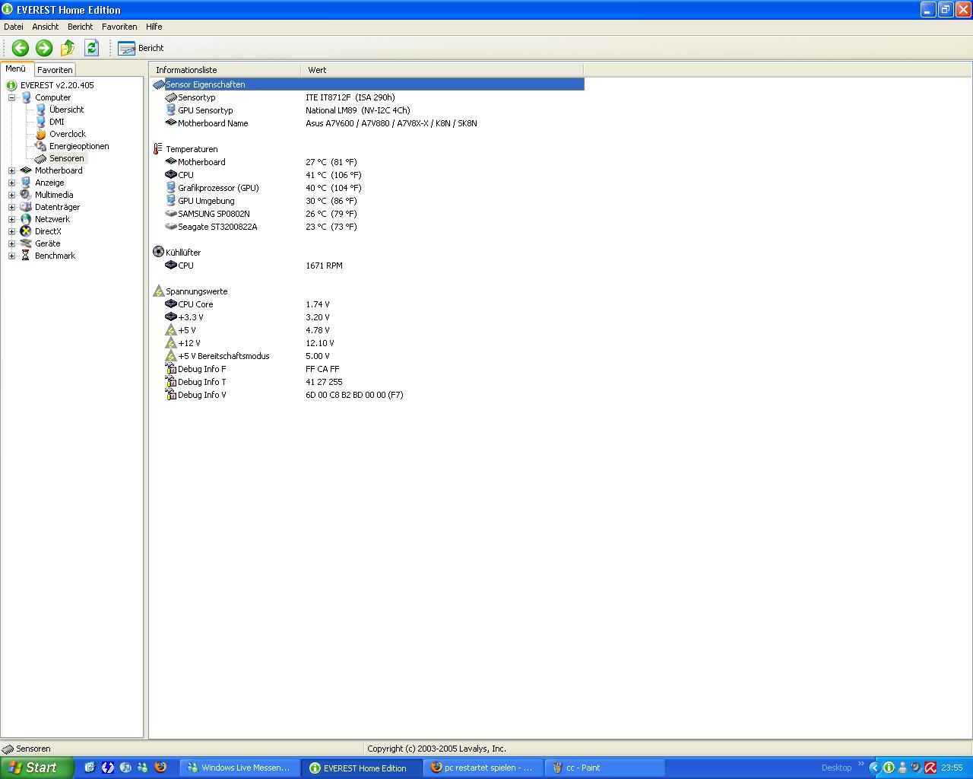Expand the Datenträger tree node

(11, 207)
